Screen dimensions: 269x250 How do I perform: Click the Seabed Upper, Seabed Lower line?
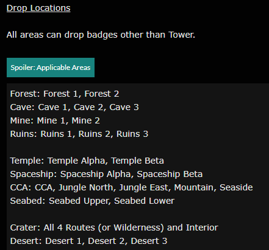click(92, 201)
